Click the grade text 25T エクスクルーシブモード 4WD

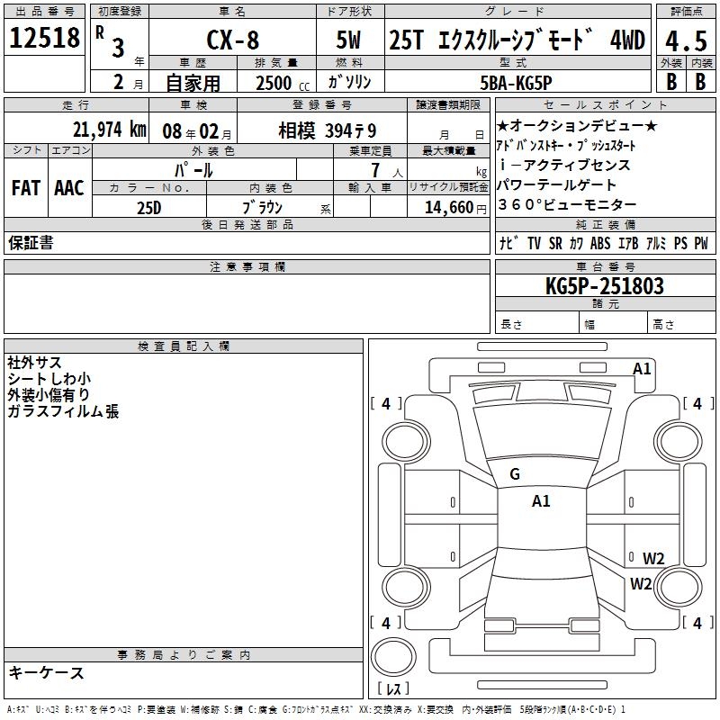517,40
